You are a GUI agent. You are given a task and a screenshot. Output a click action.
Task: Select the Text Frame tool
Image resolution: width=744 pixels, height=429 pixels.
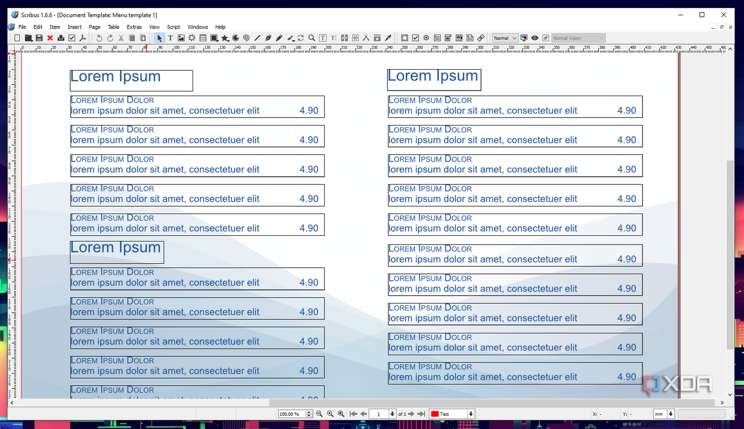click(x=170, y=38)
